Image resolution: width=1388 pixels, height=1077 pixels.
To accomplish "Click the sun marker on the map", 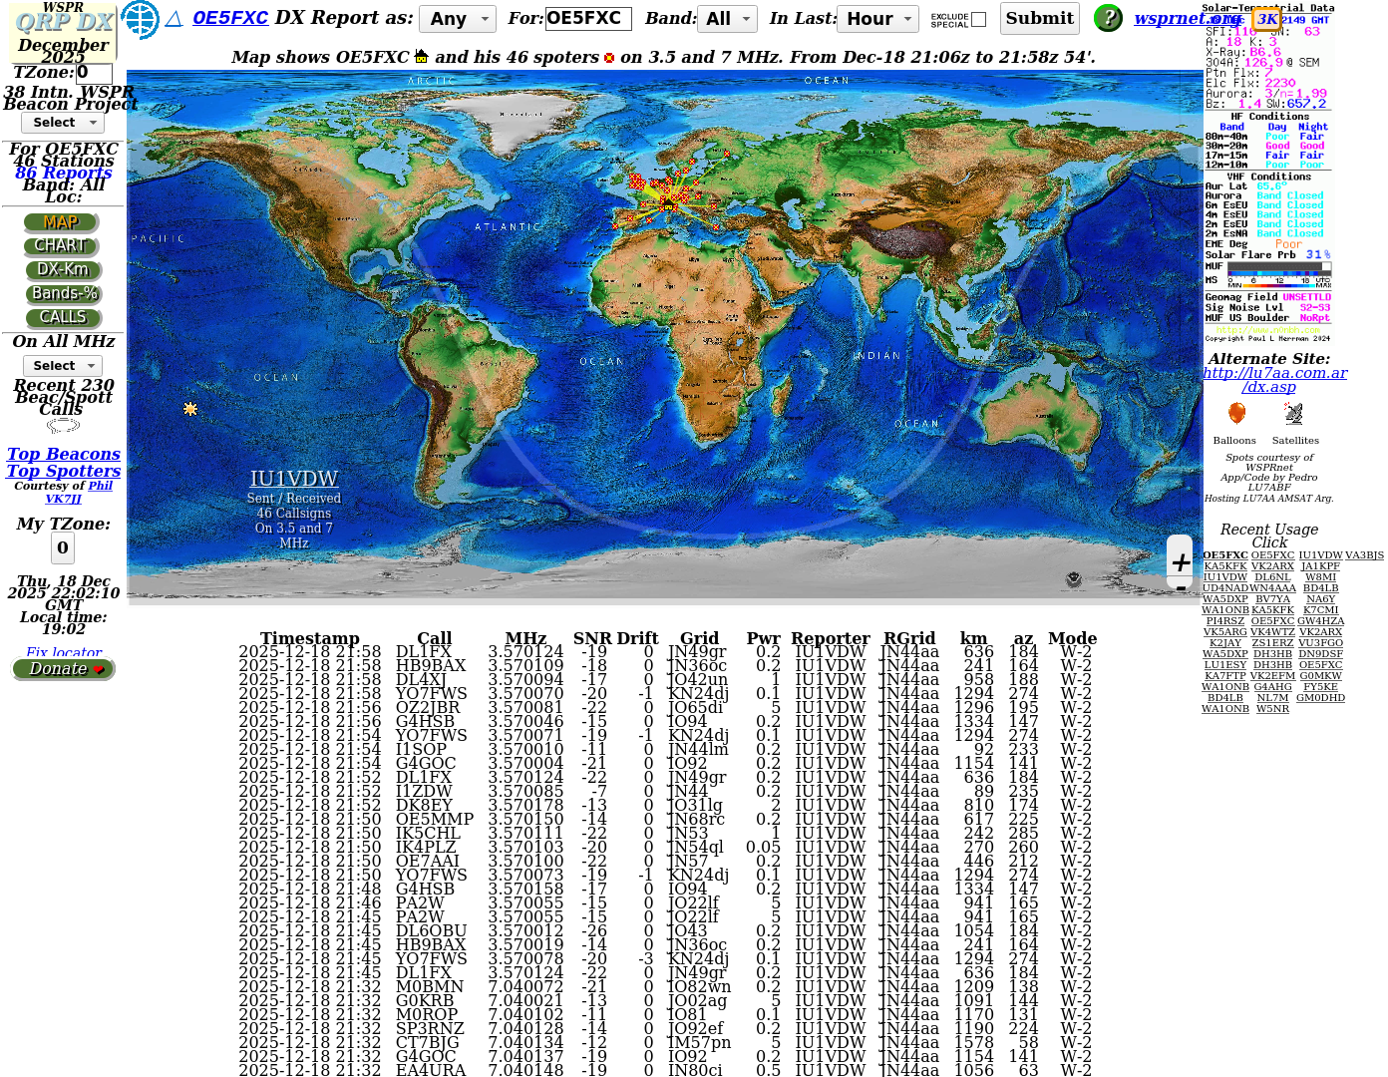I will click(x=190, y=409).
